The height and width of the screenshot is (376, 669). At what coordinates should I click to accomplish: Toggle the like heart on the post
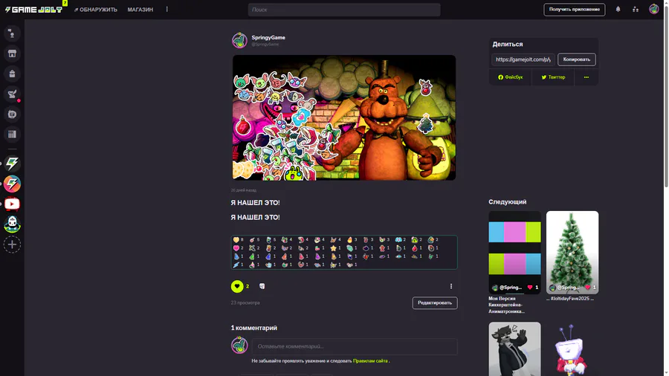coord(237,287)
